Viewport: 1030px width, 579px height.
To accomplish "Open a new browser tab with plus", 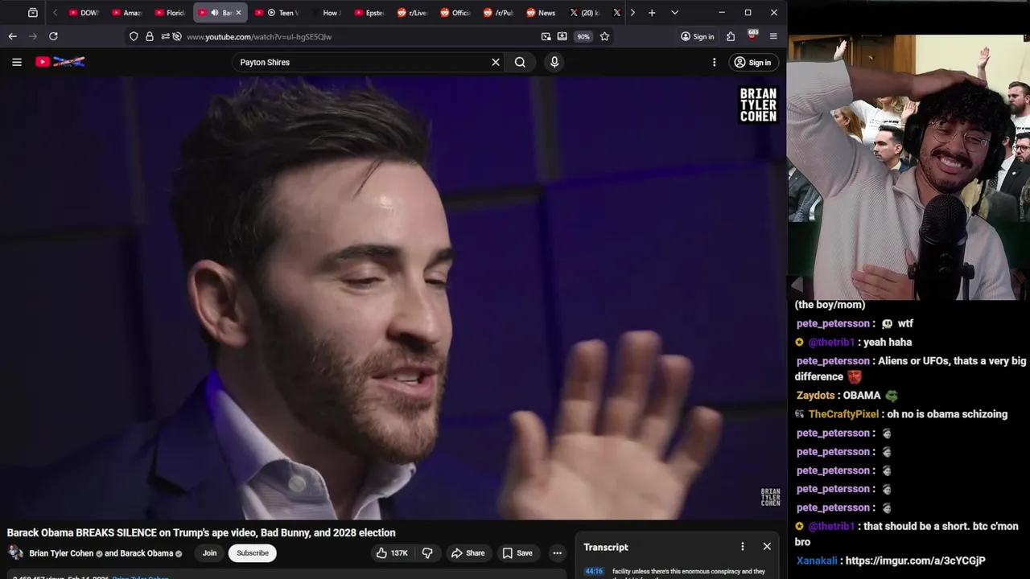I will point(652,13).
